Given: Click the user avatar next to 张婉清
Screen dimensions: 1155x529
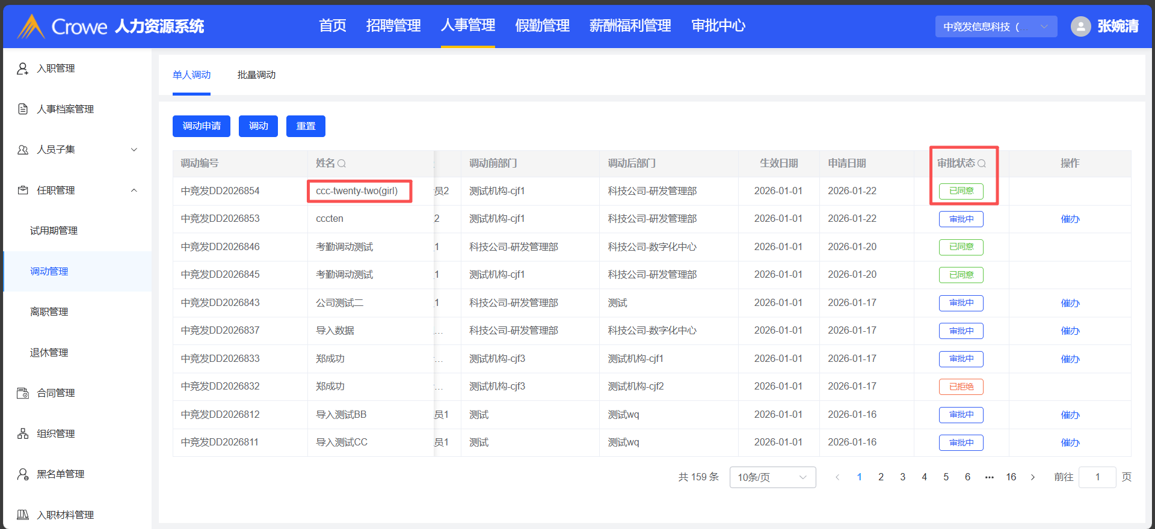Looking at the screenshot, I should [x=1080, y=26].
